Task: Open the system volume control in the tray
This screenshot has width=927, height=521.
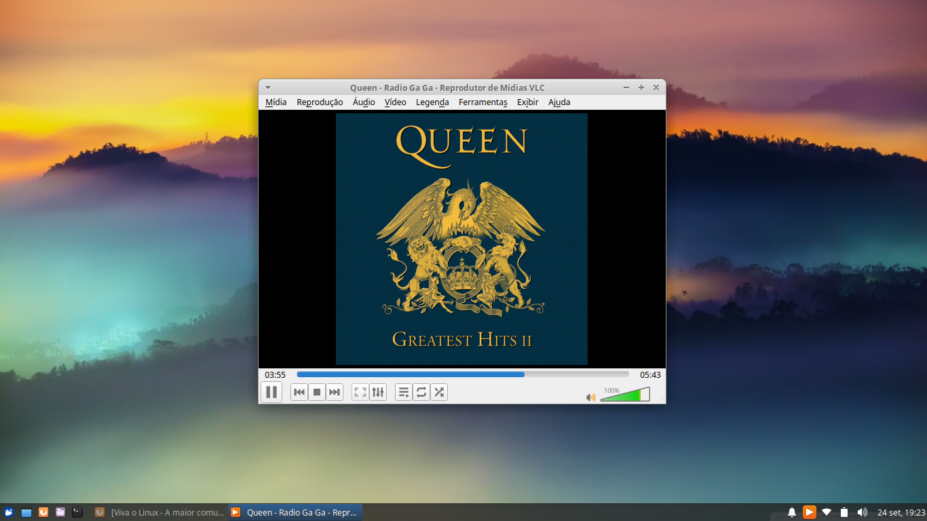Action: [x=862, y=512]
